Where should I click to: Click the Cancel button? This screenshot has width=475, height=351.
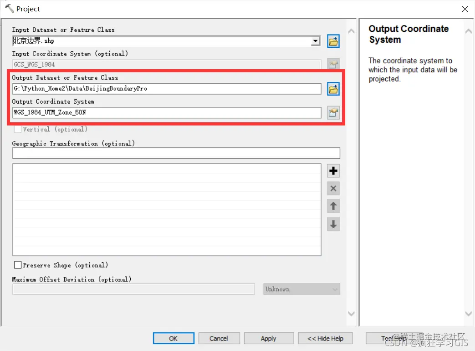[219, 338]
